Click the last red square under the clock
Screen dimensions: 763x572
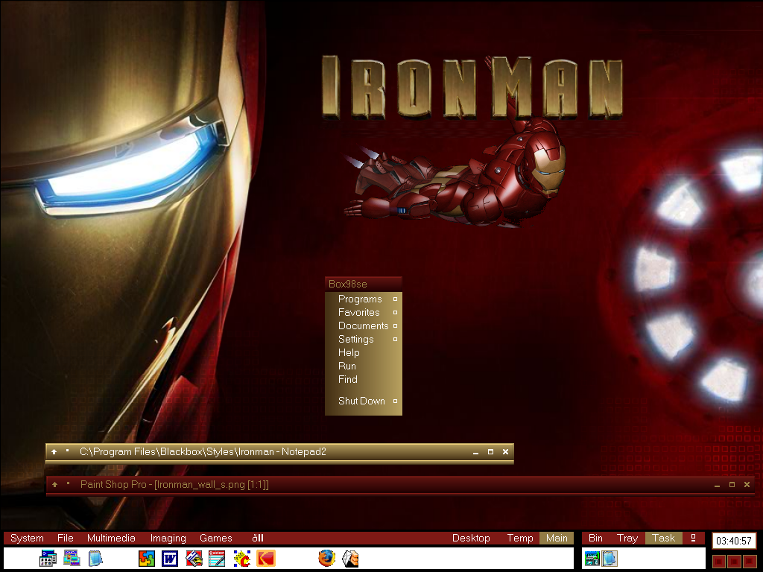(x=750, y=561)
